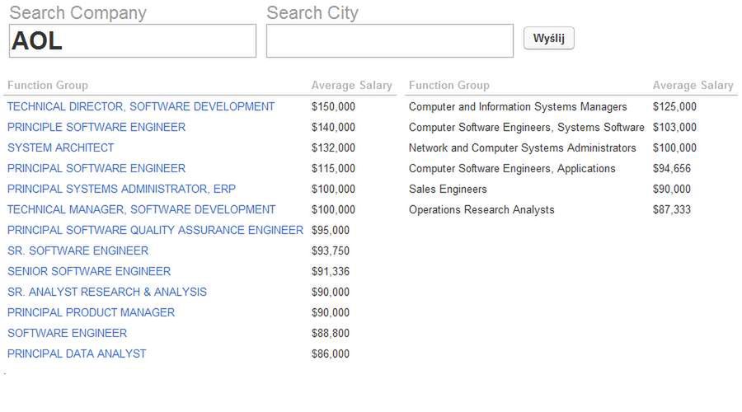Select the $87,333 salary value
The width and height of the screenshot is (742, 412).
tap(671, 209)
